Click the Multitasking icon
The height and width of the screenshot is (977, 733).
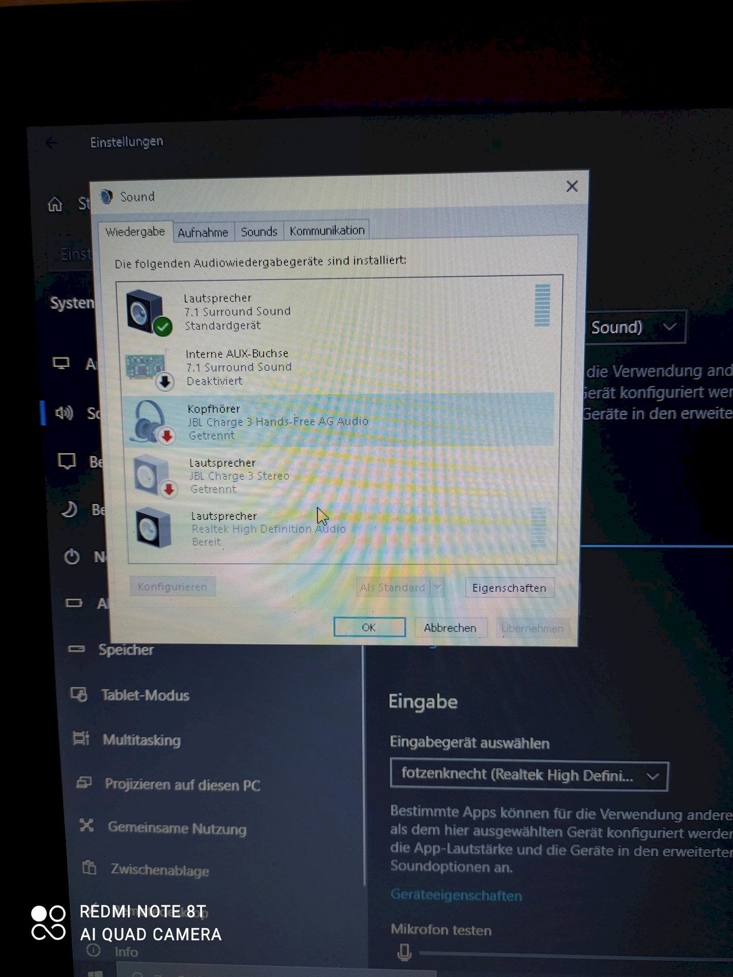tap(81, 738)
